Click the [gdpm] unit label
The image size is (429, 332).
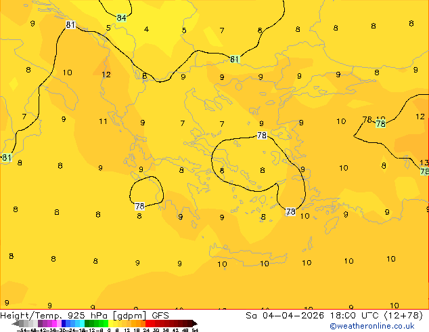[x=130, y=316]
